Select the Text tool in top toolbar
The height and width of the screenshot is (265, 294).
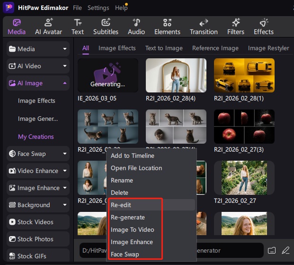(x=78, y=27)
